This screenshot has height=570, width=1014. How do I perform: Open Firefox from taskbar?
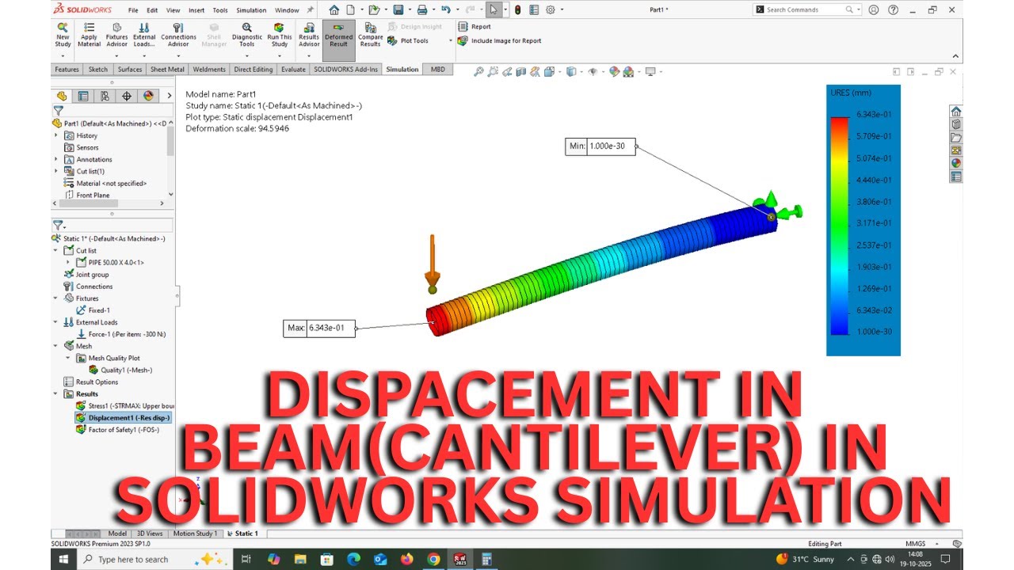pos(406,559)
